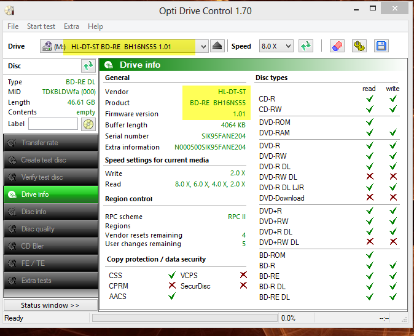This screenshot has height=336, width=414.
Task: Click the Vendor HL-DT-ST value
Action: (x=232, y=92)
